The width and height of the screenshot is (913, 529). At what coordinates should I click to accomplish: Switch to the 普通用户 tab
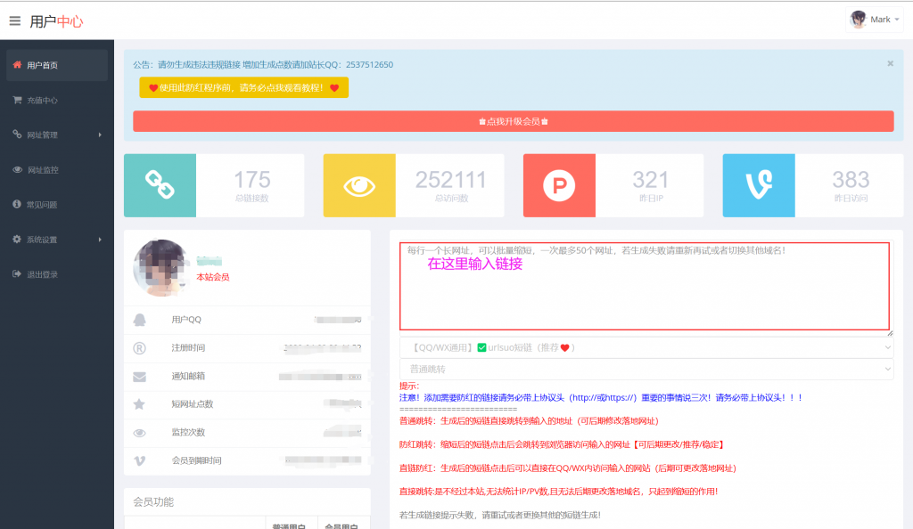pos(290,526)
